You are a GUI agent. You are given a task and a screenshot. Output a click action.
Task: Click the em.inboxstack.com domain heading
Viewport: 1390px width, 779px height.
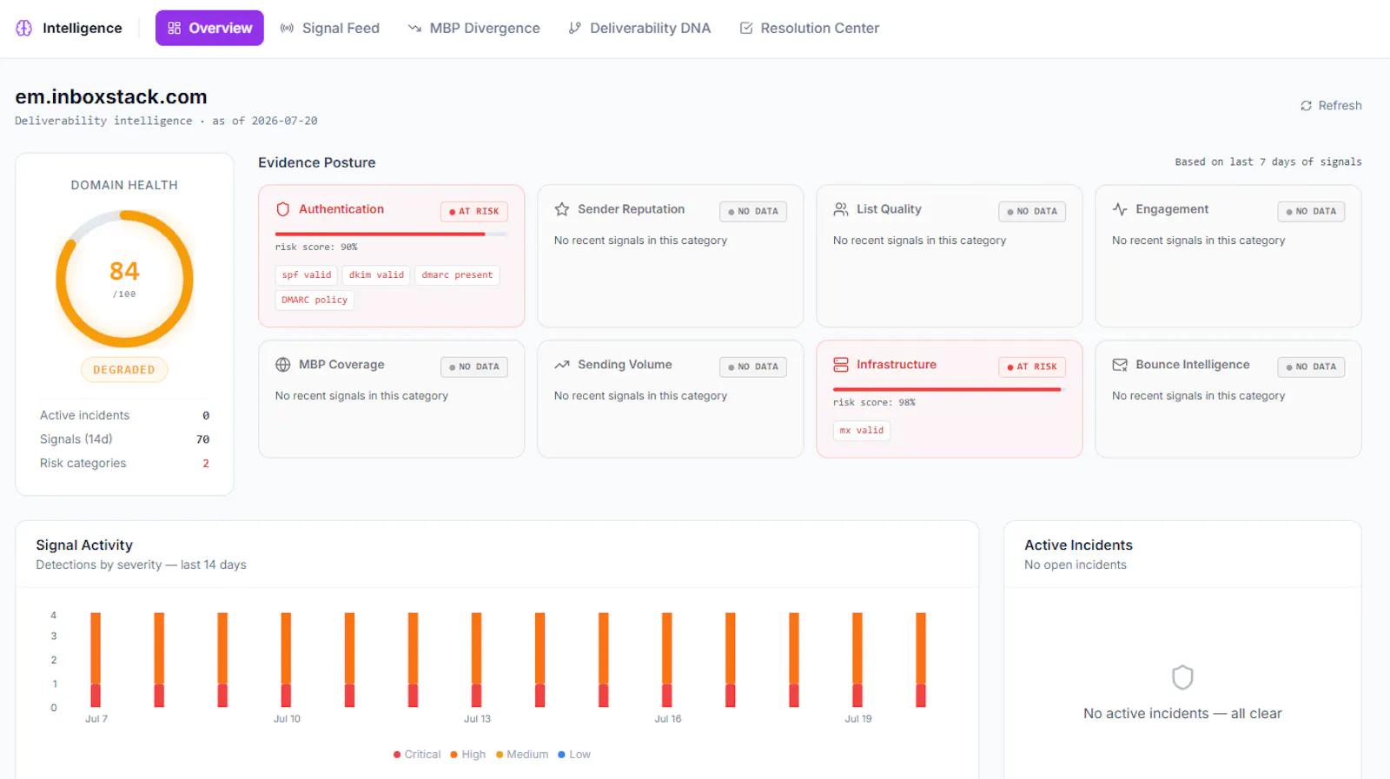coord(111,96)
